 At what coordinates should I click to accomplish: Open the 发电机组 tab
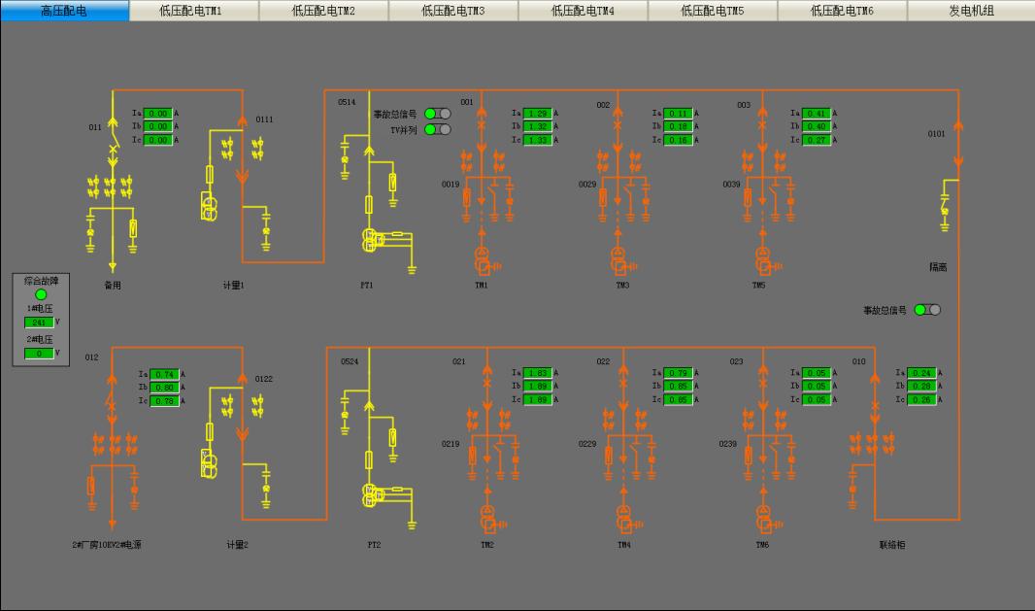971,11
